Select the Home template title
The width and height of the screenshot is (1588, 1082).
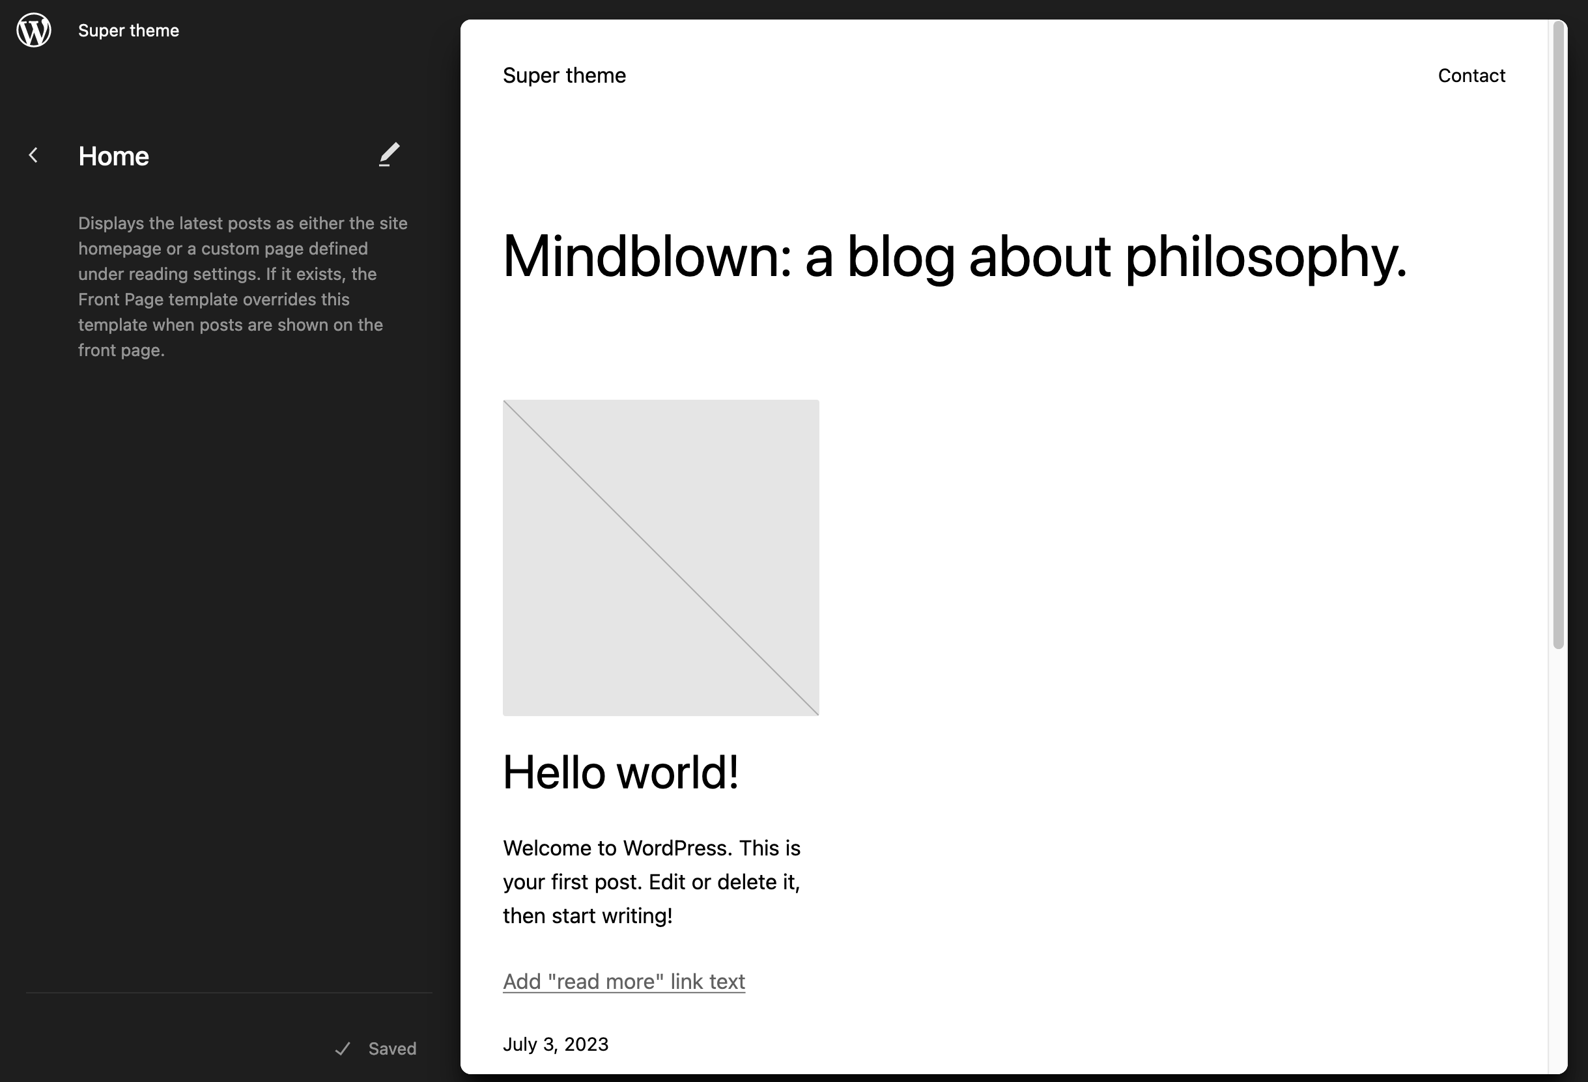[113, 156]
